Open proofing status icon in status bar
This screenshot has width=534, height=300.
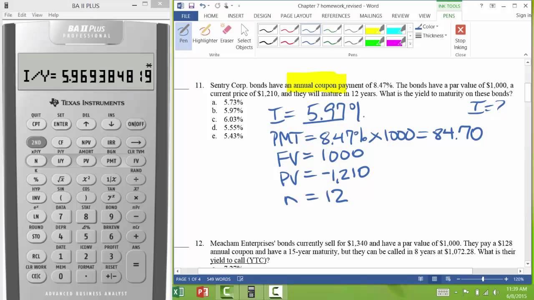pyautogui.click(x=240, y=279)
